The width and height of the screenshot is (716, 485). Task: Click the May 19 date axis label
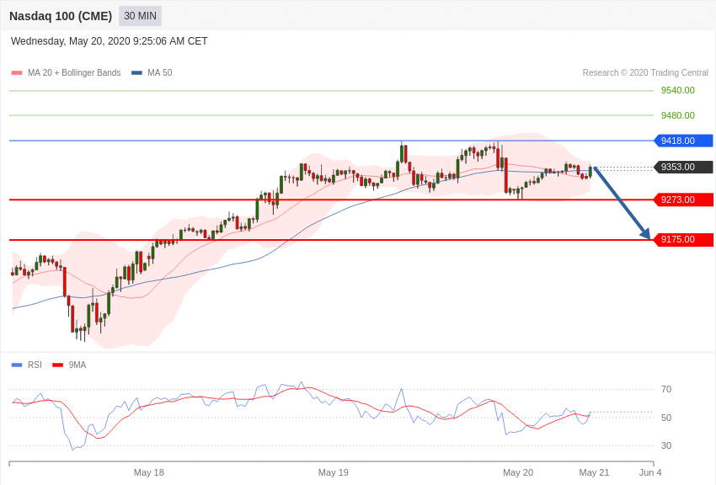(334, 472)
